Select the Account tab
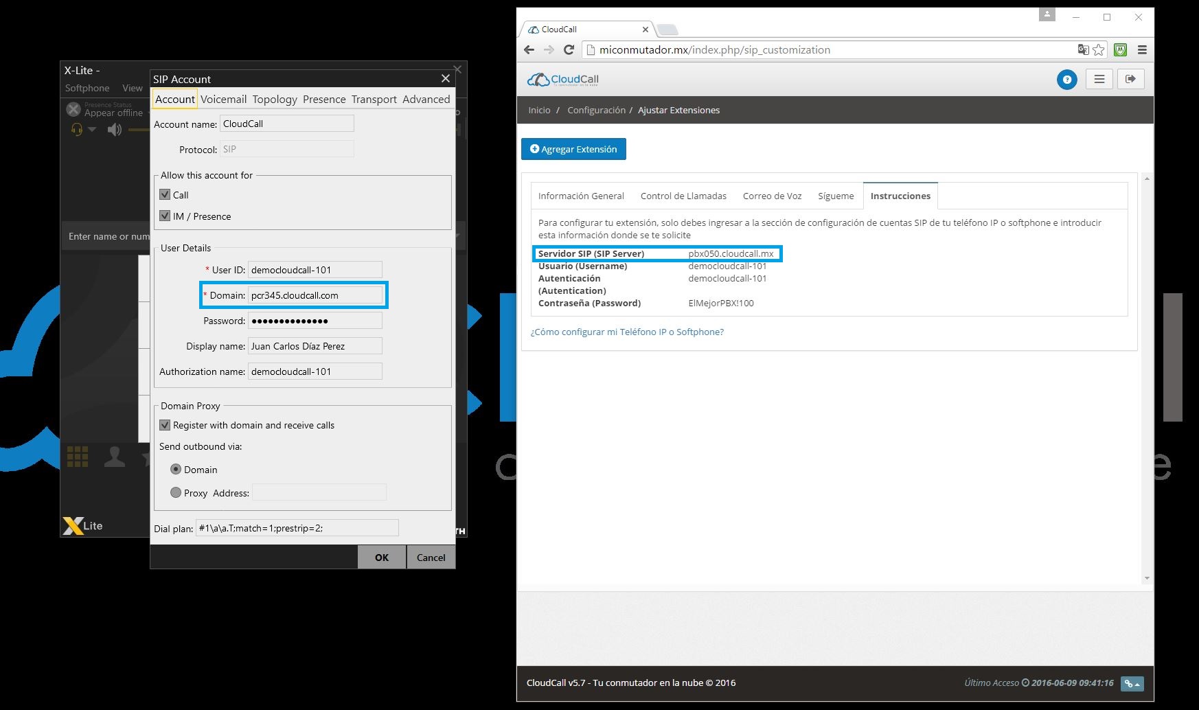 coord(174,99)
